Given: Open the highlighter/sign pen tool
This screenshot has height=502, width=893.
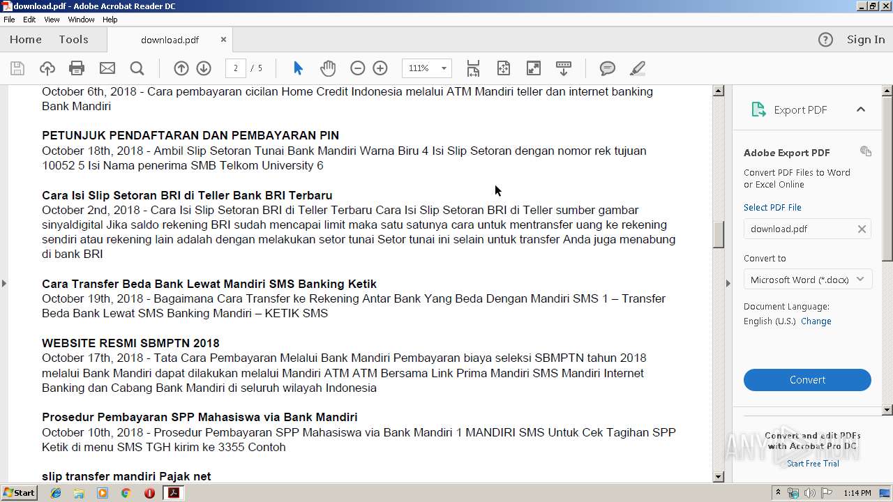Looking at the screenshot, I should click(x=637, y=68).
